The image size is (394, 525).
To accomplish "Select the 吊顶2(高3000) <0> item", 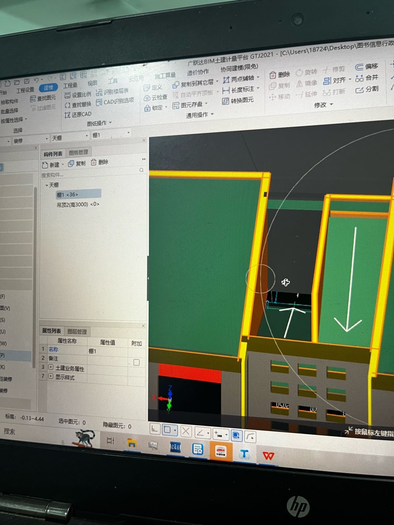I will point(77,205).
